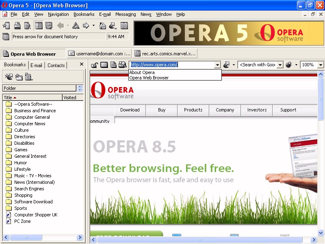Click the Company navigation link

tap(225, 110)
